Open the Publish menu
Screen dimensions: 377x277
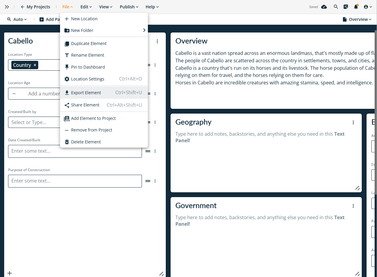pos(129,7)
